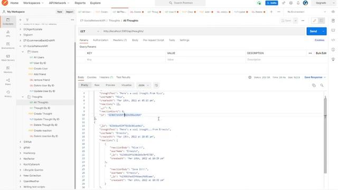Click the Bulk Edit link
The height and width of the screenshot is (190, 338).
(321, 53)
